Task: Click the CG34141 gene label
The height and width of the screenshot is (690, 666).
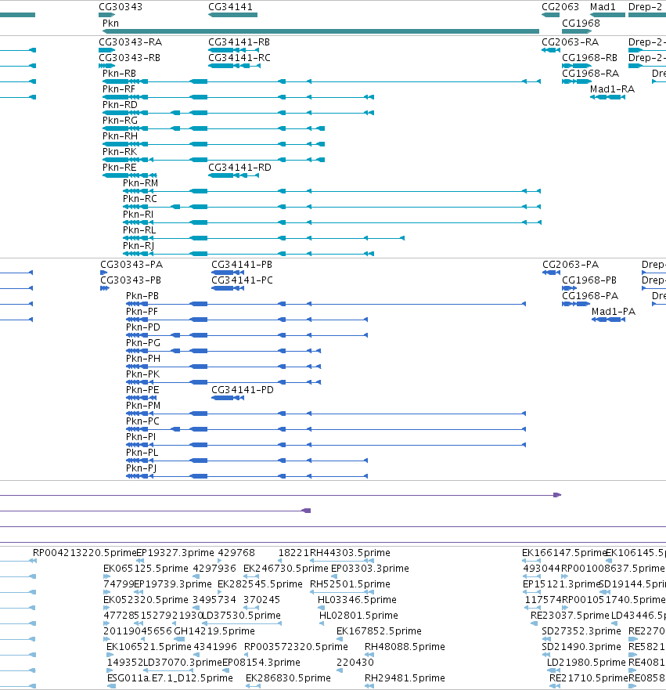Action: (x=230, y=7)
